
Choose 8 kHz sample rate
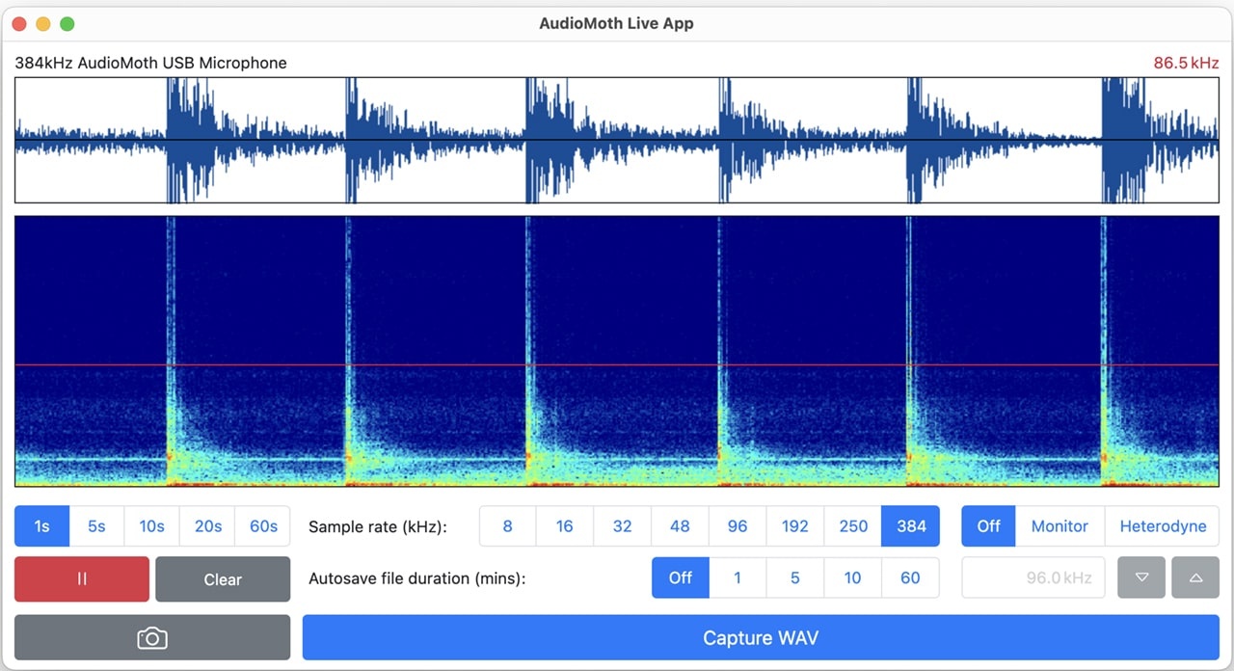point(507,526)
